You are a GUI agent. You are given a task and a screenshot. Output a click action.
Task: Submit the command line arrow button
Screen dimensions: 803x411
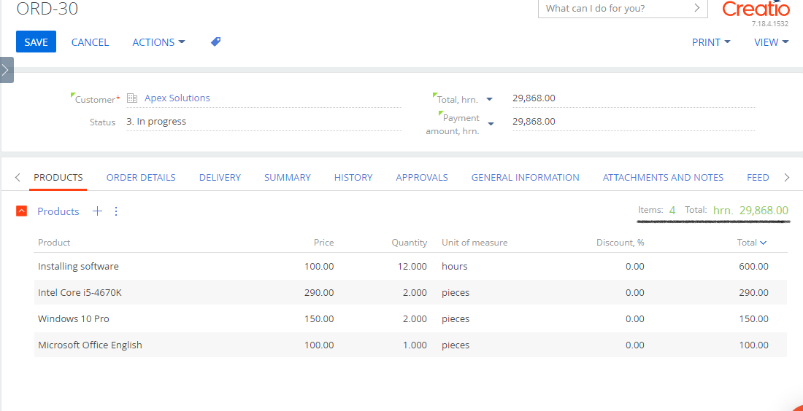click(696, 8)
